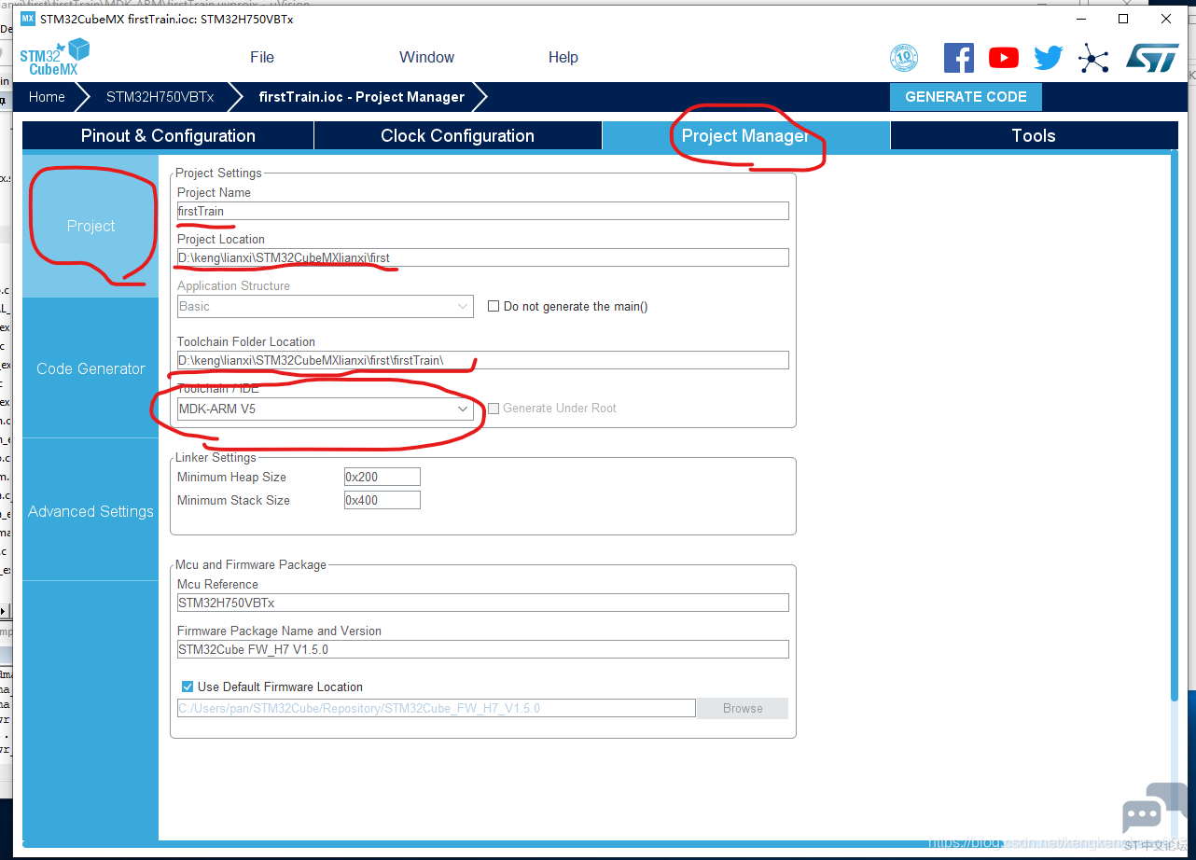Screen dimensions: 1196x860
Task: Click the Project Location field
Action: tap(483, 257)
